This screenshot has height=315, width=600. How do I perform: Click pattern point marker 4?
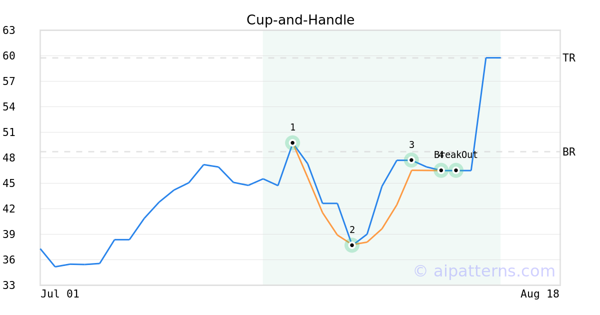[441, 170]
